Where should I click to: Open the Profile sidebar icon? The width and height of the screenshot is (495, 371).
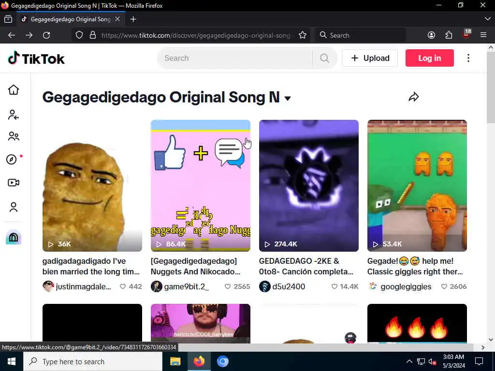click(13, 207)
